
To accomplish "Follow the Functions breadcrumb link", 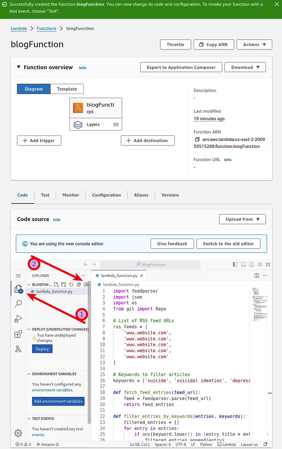I will click(x=46, y=29).
